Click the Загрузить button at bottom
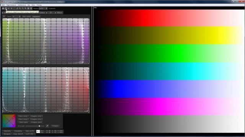Viewport: 245px width, 137px height. [7, 131]
